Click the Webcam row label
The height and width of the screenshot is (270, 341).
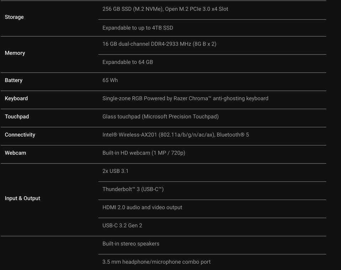point(15,153)
